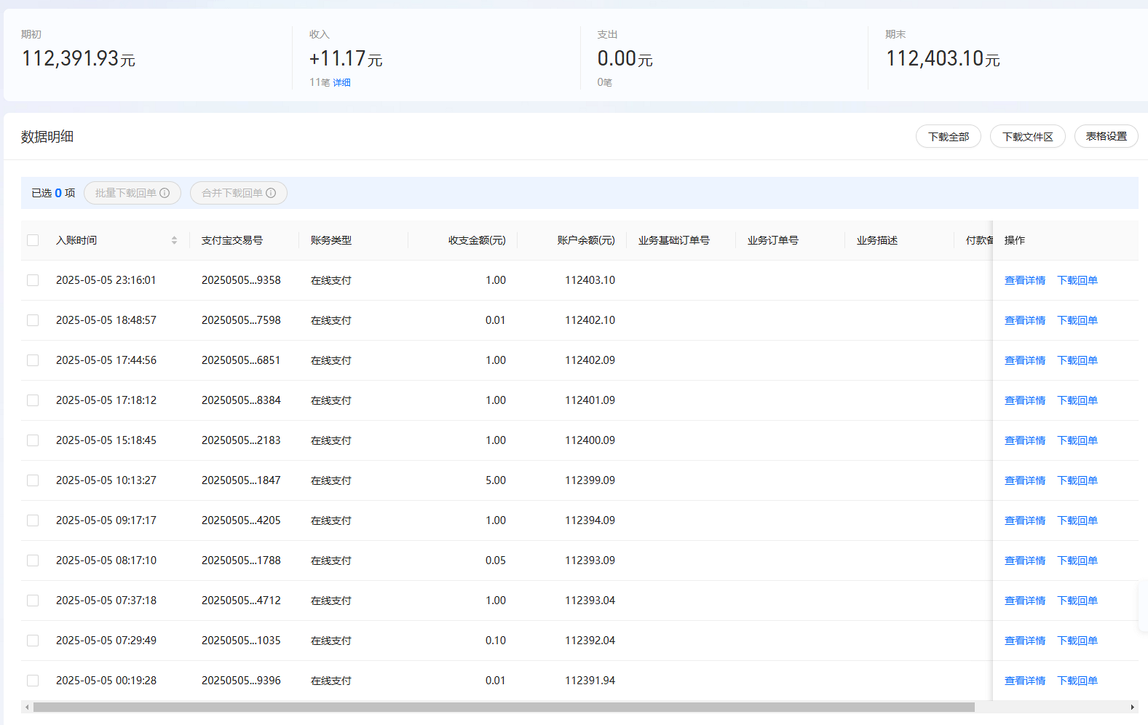Click the 账务类型 column header
Viewport: 1148px width, 725px height.
pyautogui.click(x=331, y=240)
